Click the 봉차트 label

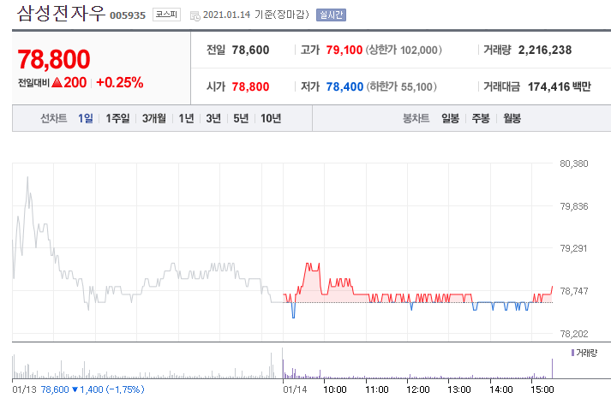416,118
